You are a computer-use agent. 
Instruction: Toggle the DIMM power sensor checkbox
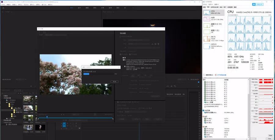(205, 134)
